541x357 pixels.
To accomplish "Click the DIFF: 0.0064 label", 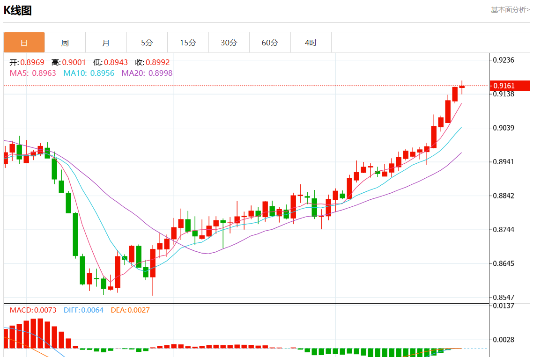I will [83, 310].
